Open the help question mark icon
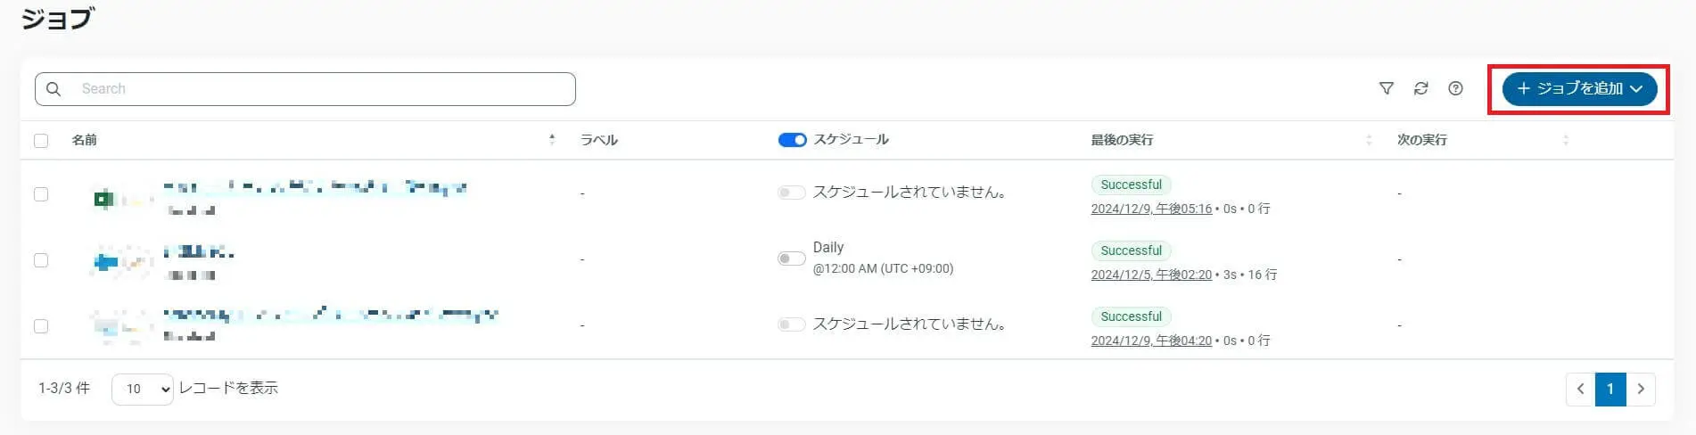The height and width of the screenshot is (435, 1696). (1455, 88)
